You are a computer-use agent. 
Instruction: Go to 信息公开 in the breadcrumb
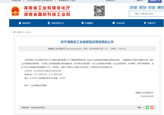tap(20, 32)
